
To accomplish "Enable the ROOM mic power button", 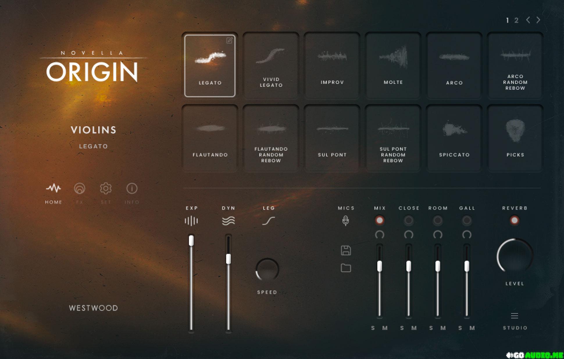I will pos(438,220).
